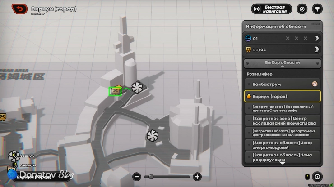Viewport: 334px width, 187px height.
Task: Collapse the Выбор области selector
Action: (283, 63)
